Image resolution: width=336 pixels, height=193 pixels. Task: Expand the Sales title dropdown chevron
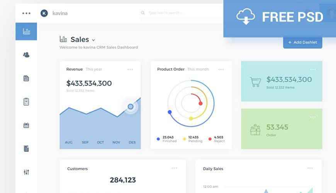click(93, 40)
